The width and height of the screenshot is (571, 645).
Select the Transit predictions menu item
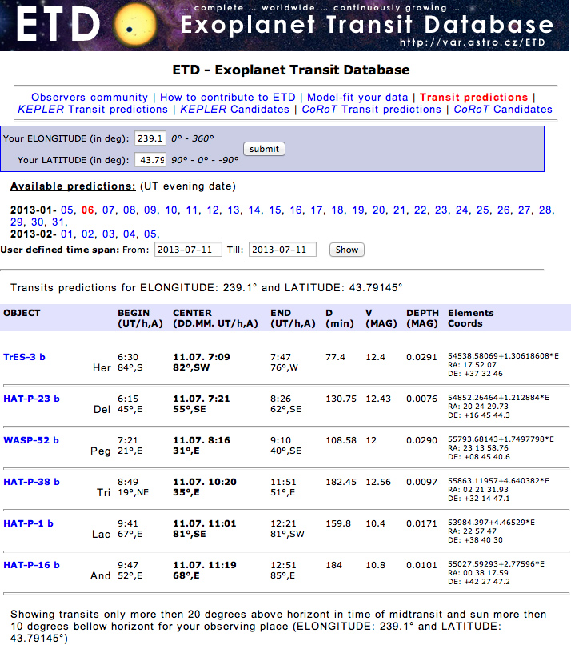(473, 97)
